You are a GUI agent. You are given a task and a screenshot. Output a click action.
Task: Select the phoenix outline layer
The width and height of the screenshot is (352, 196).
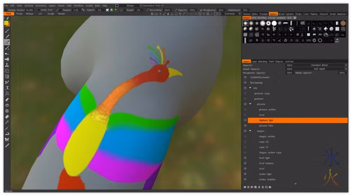267,110
